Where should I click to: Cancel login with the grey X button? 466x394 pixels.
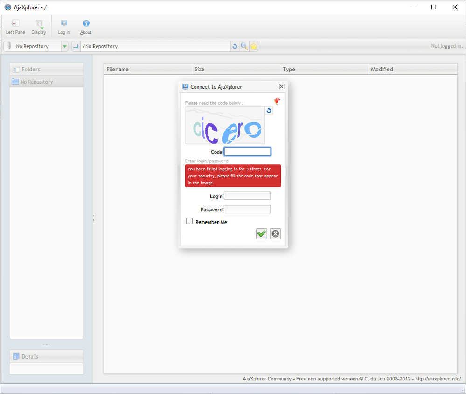276,234
